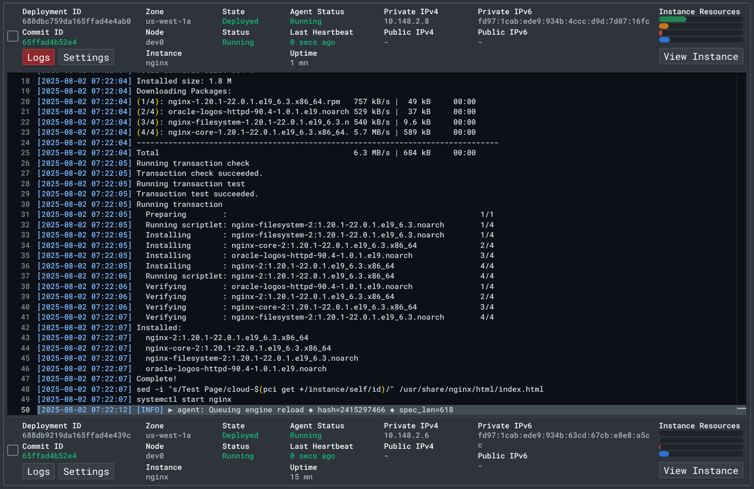Click uptime value "1 mn"
Viewport: 754px width, 489px height.
pyautogui.click(x=299, y=63)
